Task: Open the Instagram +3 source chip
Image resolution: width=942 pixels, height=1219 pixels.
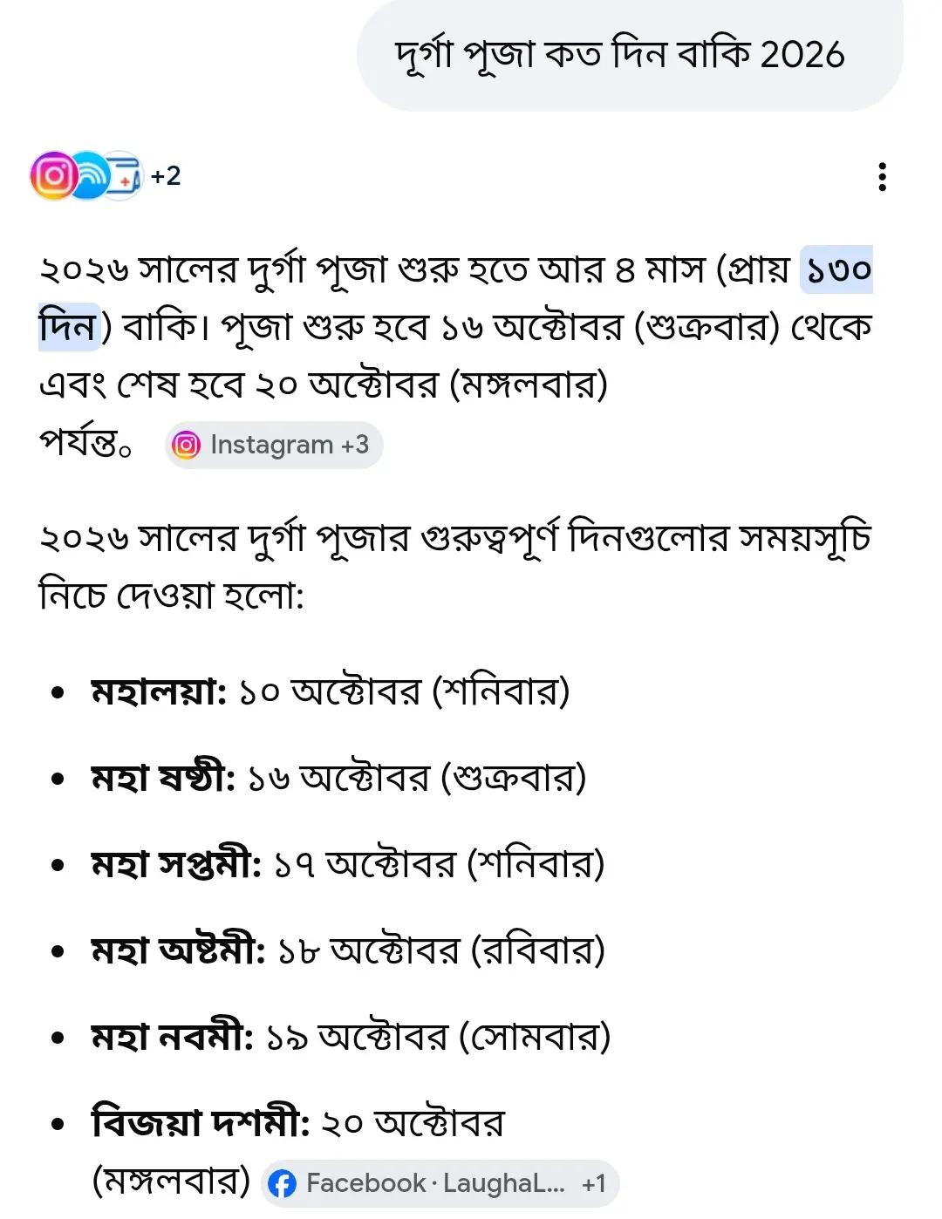Action: point(274,445)
